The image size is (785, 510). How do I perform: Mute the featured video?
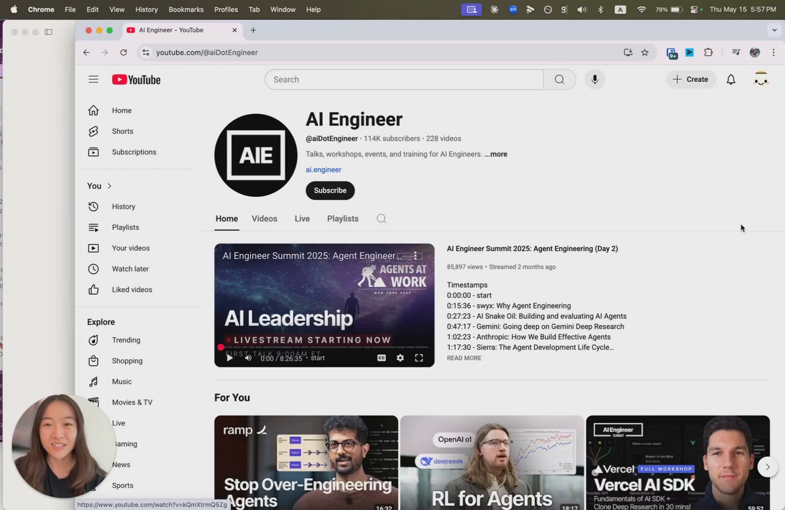(248, 358)
